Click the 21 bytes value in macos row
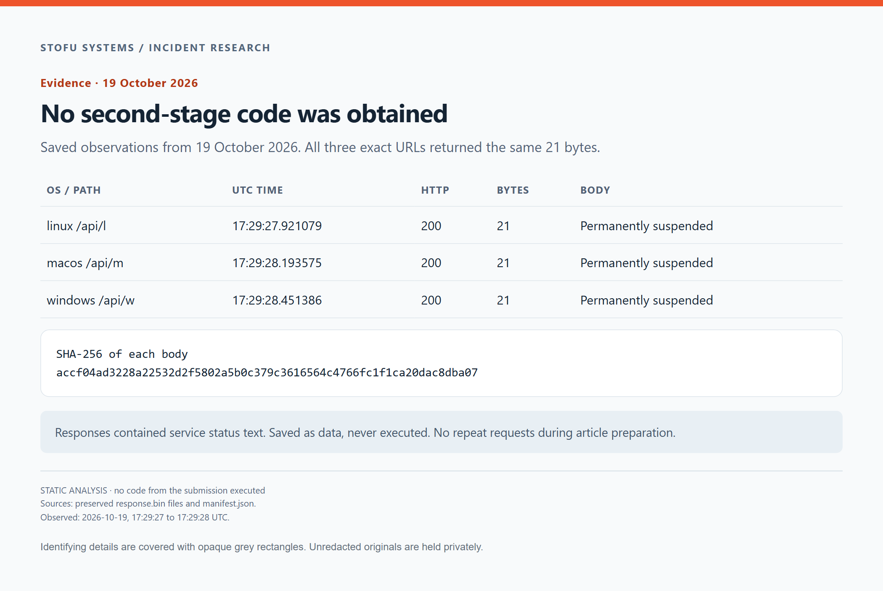 pos(503,263)
